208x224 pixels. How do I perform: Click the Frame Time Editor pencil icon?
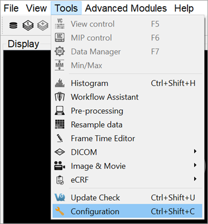60,138
